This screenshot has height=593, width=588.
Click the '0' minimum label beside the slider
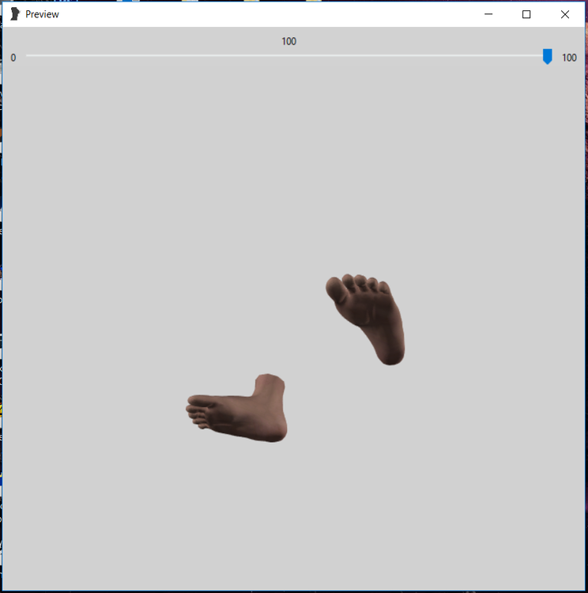[x=13, y=58]
